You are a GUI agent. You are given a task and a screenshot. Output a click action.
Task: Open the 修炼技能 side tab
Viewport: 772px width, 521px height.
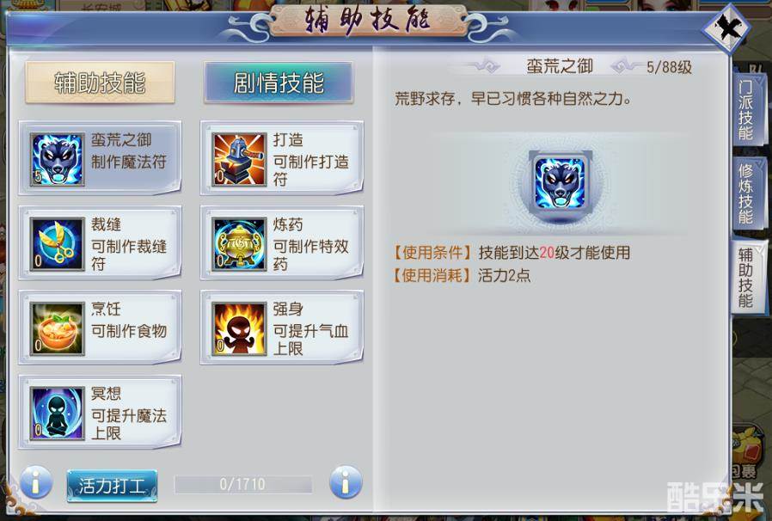(x=746, y=194)
